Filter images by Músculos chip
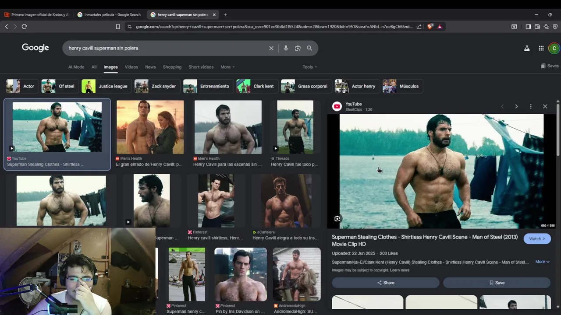561x315 pixels. click(x=403, y=86)
